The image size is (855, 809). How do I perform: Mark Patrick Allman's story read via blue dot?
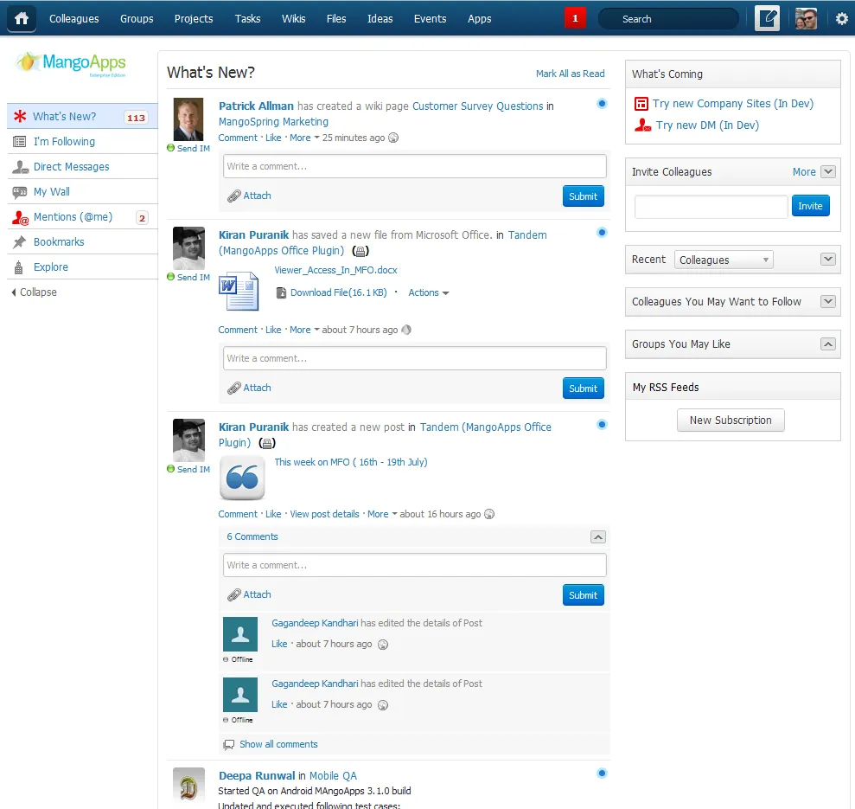pos(602,103)
